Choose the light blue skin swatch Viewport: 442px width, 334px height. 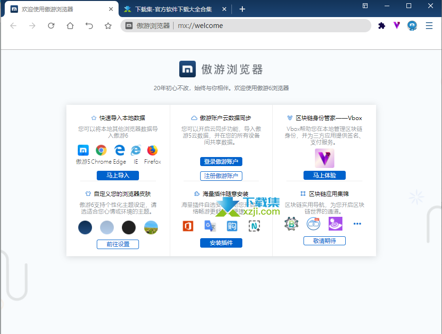(x=107, y=227)
